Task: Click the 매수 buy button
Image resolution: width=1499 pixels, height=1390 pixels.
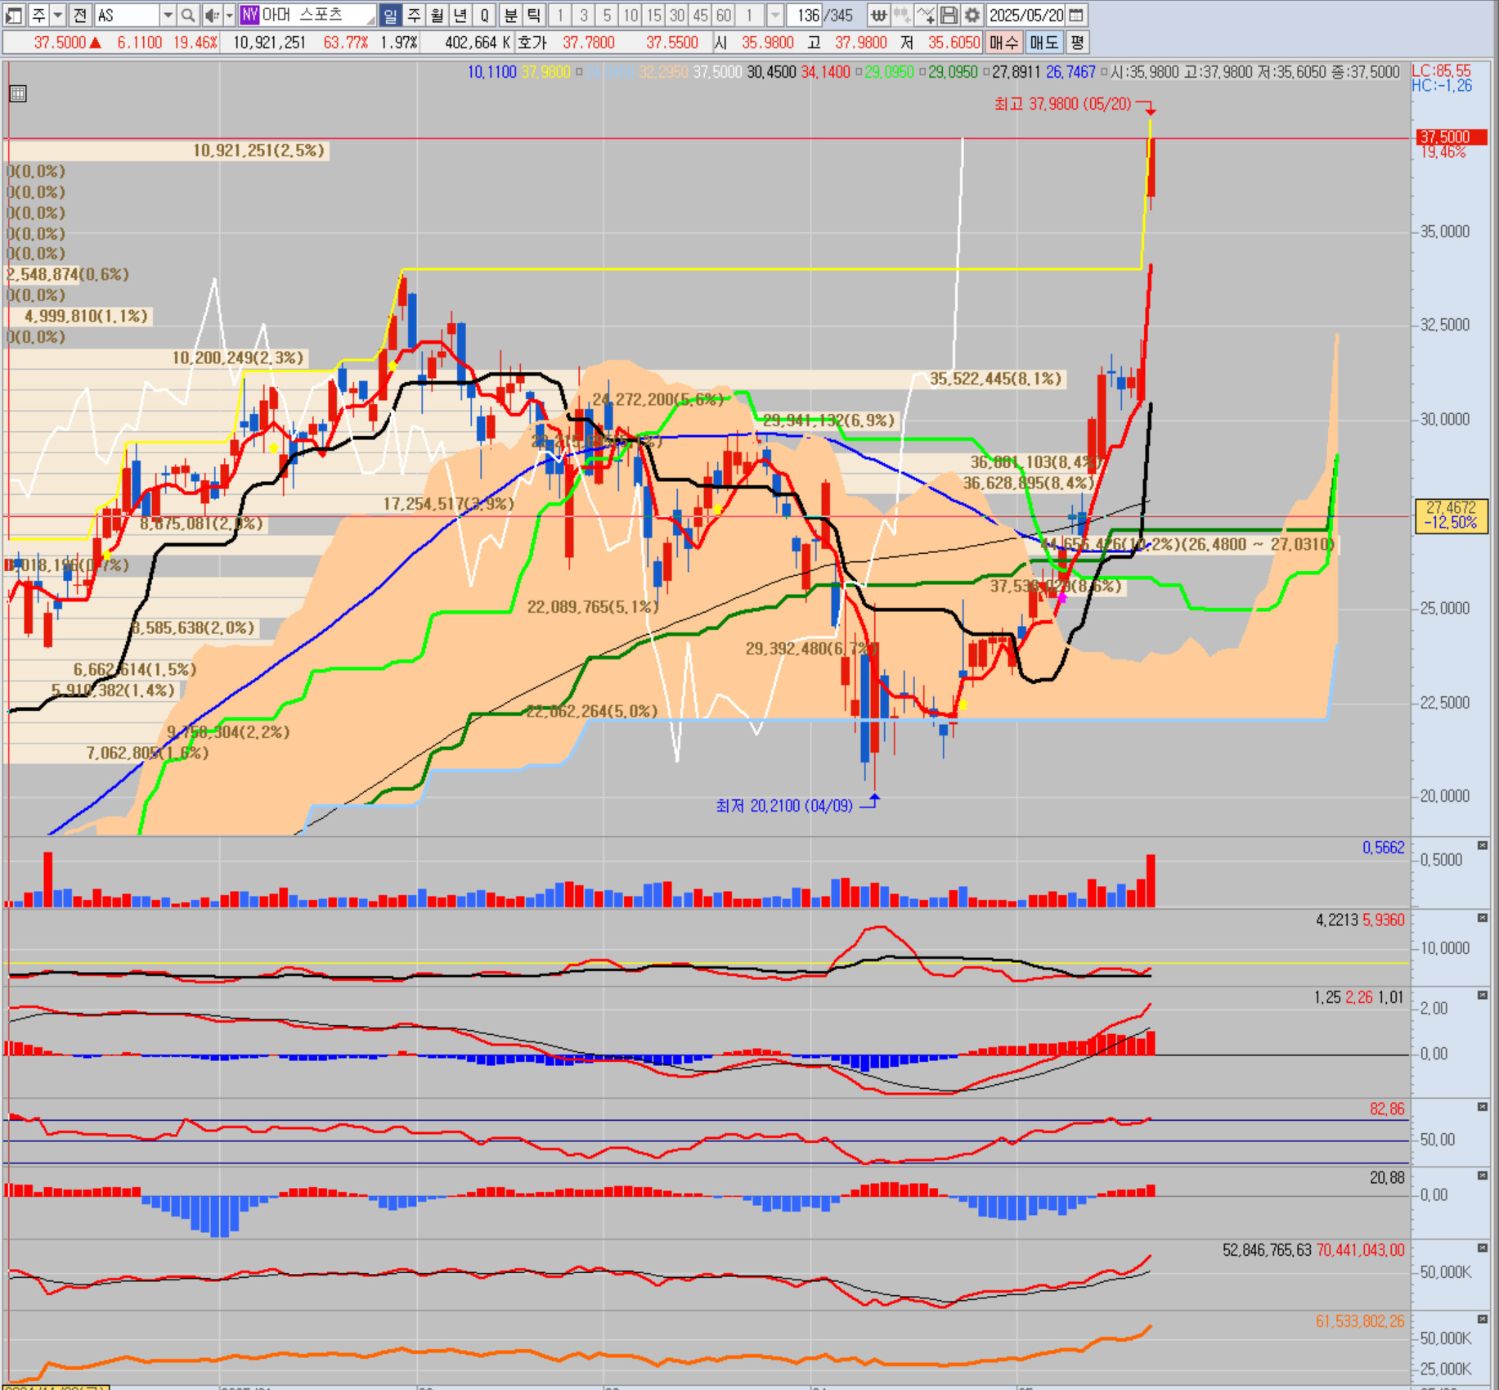Action: pos(1003,43)
